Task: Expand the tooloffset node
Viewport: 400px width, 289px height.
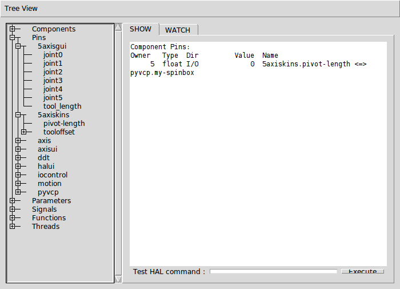Action: (24, 132)
